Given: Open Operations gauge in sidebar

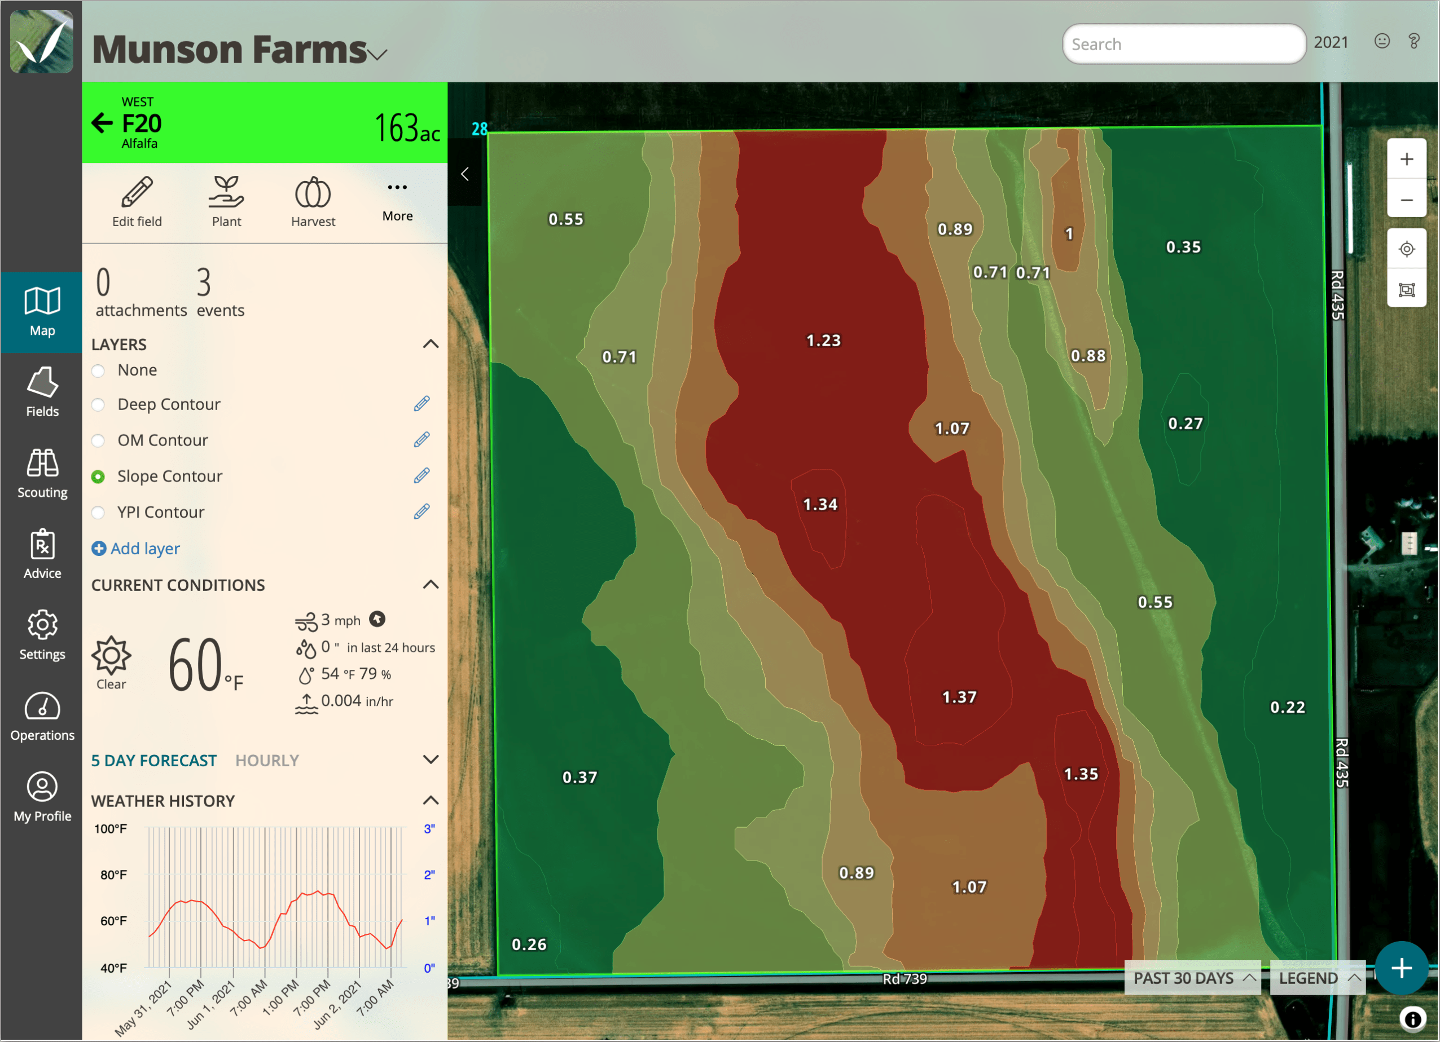Looking at the screenshot, I should (42, 717).
